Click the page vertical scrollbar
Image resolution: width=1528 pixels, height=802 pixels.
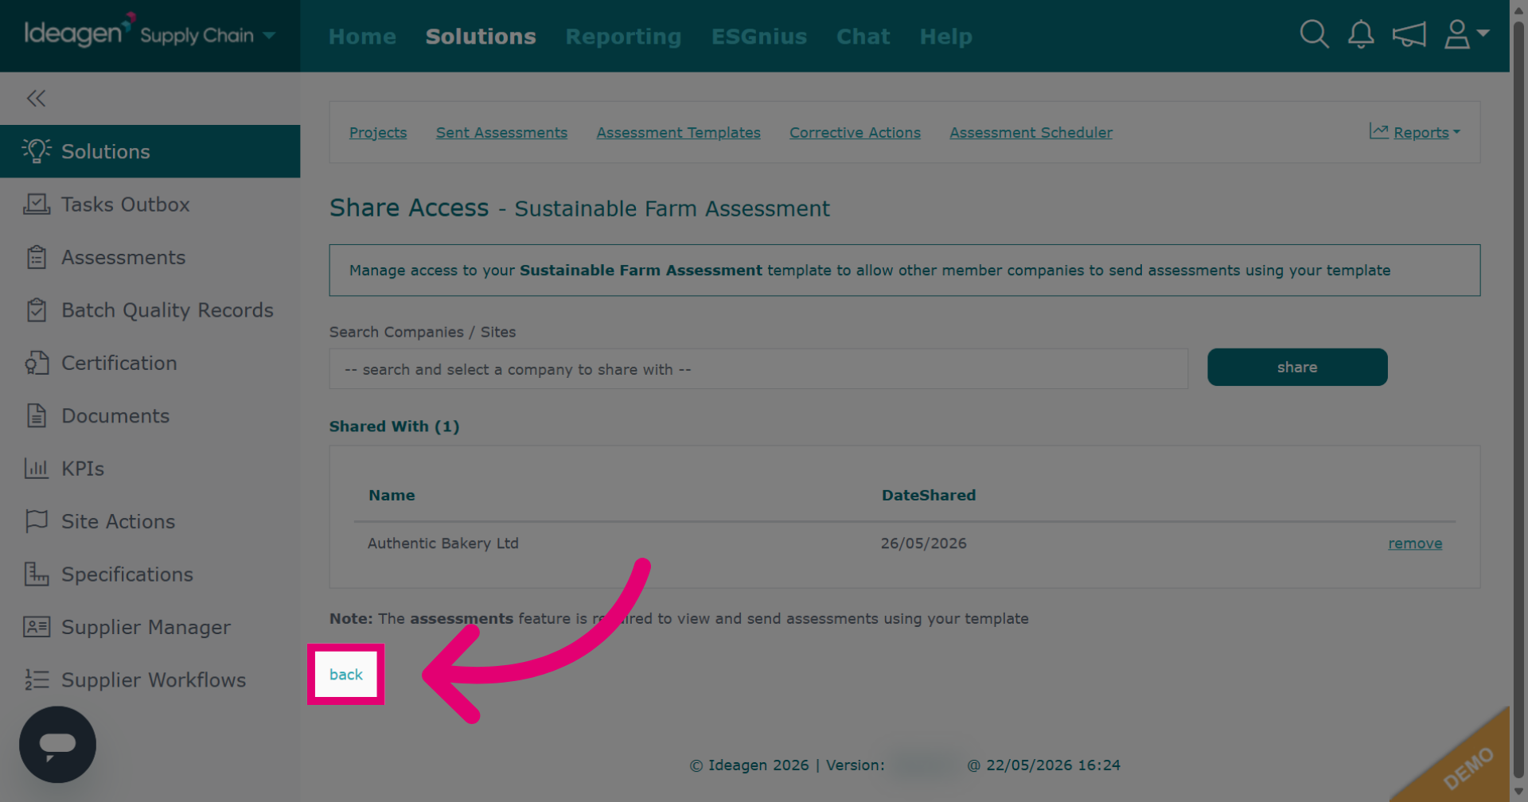pos(1518,398)
